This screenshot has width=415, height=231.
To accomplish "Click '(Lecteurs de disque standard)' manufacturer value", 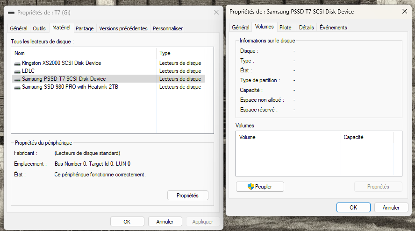I will pos(87,153).
